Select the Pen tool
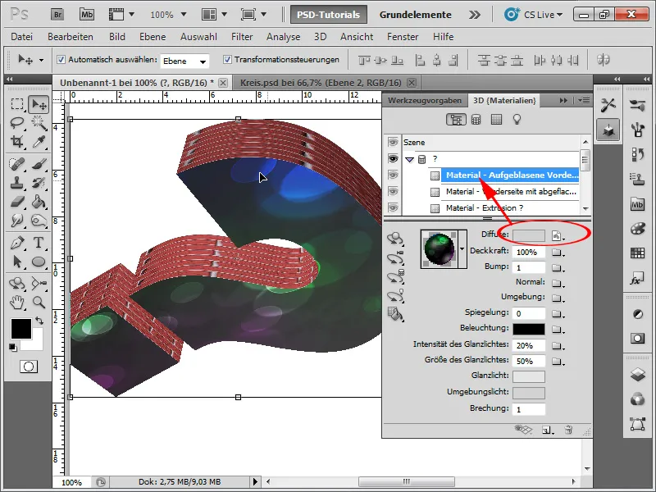 click(16, 243)
